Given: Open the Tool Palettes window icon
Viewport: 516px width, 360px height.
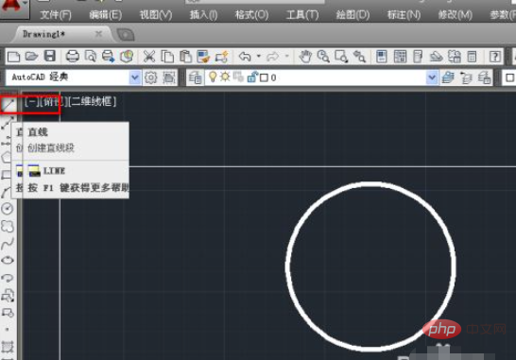Looking at the screenshot, I should [418, 57].
